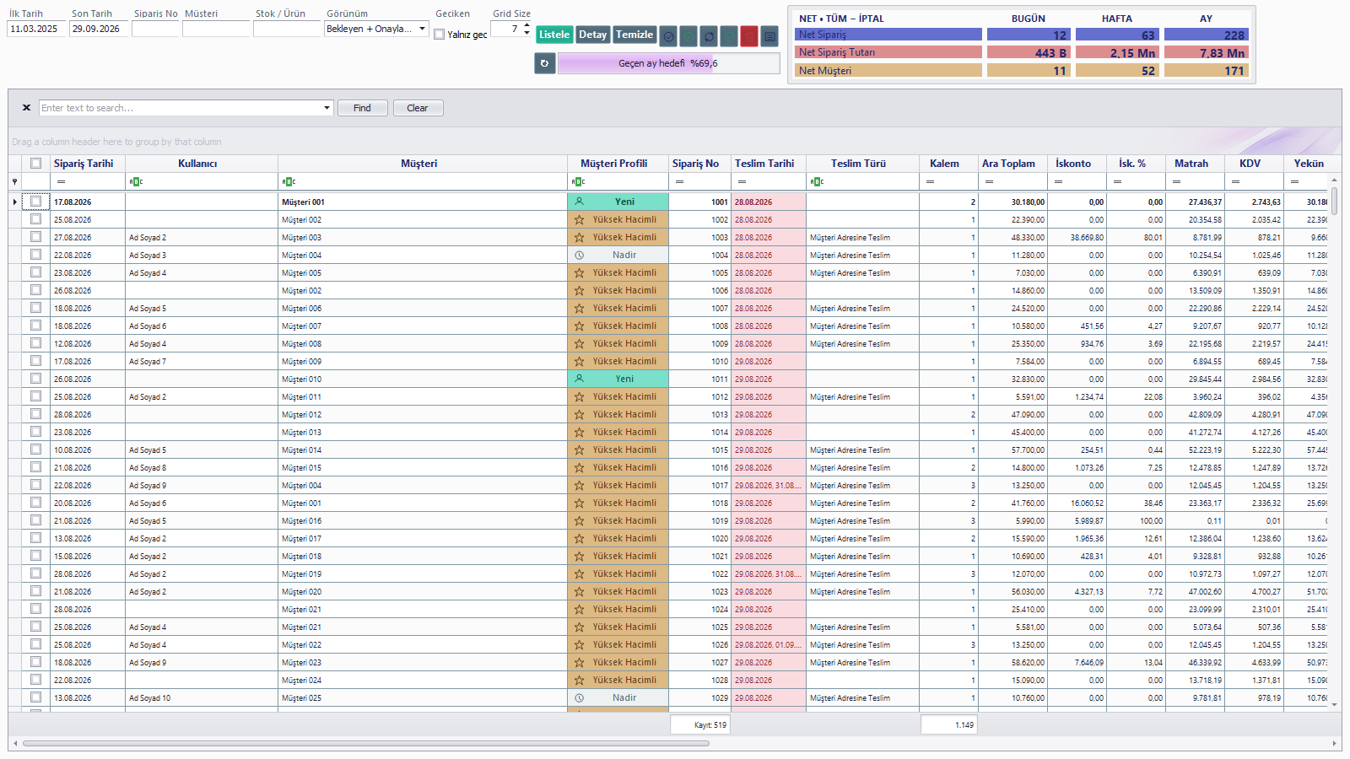
Task: Click the Geçen ay hedefi progress bar
Action: click(668, 63)
